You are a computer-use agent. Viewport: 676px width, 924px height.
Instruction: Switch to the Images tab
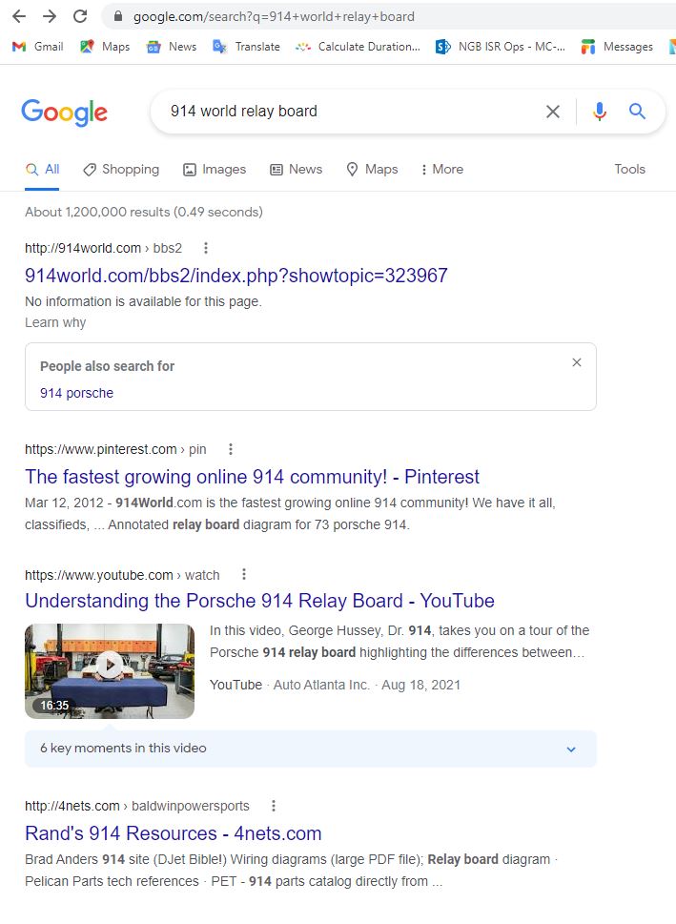(215, 169)
